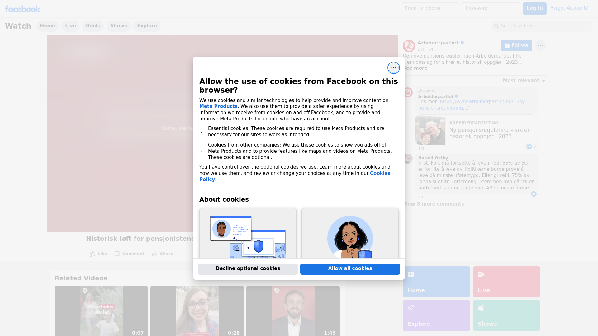Expand View 8 more comments
The image size is (598, 336).
(434, 204)
